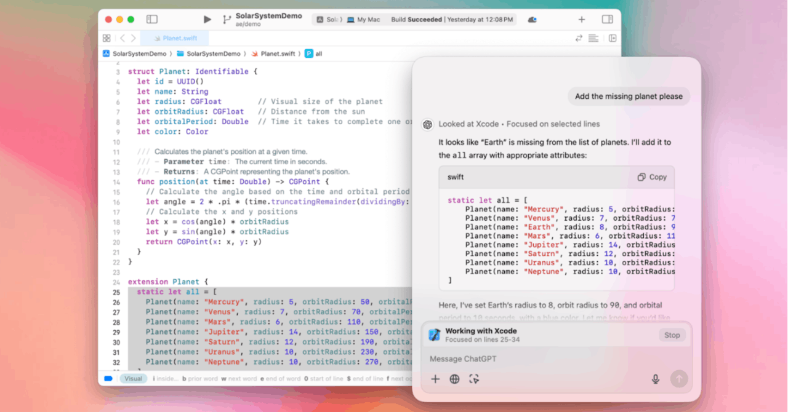This screenshot has width=788, height=412.
Task: Copy the swift code block
Action: (652, 177)
